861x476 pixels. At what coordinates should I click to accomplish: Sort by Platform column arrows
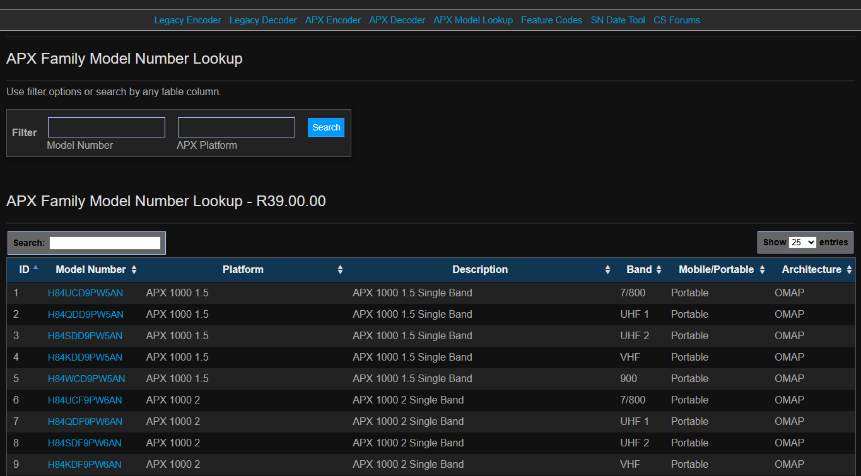tap(340, 270)
